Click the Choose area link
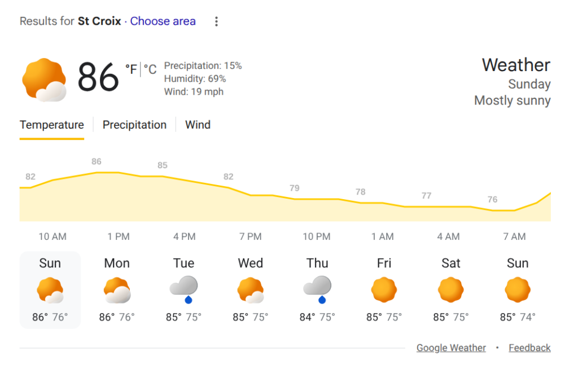The width and height of the screenshot is (578, 369). coord(163,21)
